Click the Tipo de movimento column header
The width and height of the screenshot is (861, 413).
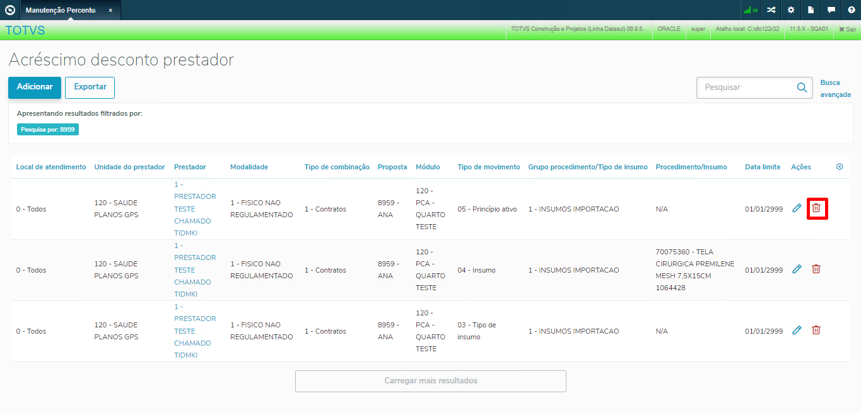pos(489,167)
